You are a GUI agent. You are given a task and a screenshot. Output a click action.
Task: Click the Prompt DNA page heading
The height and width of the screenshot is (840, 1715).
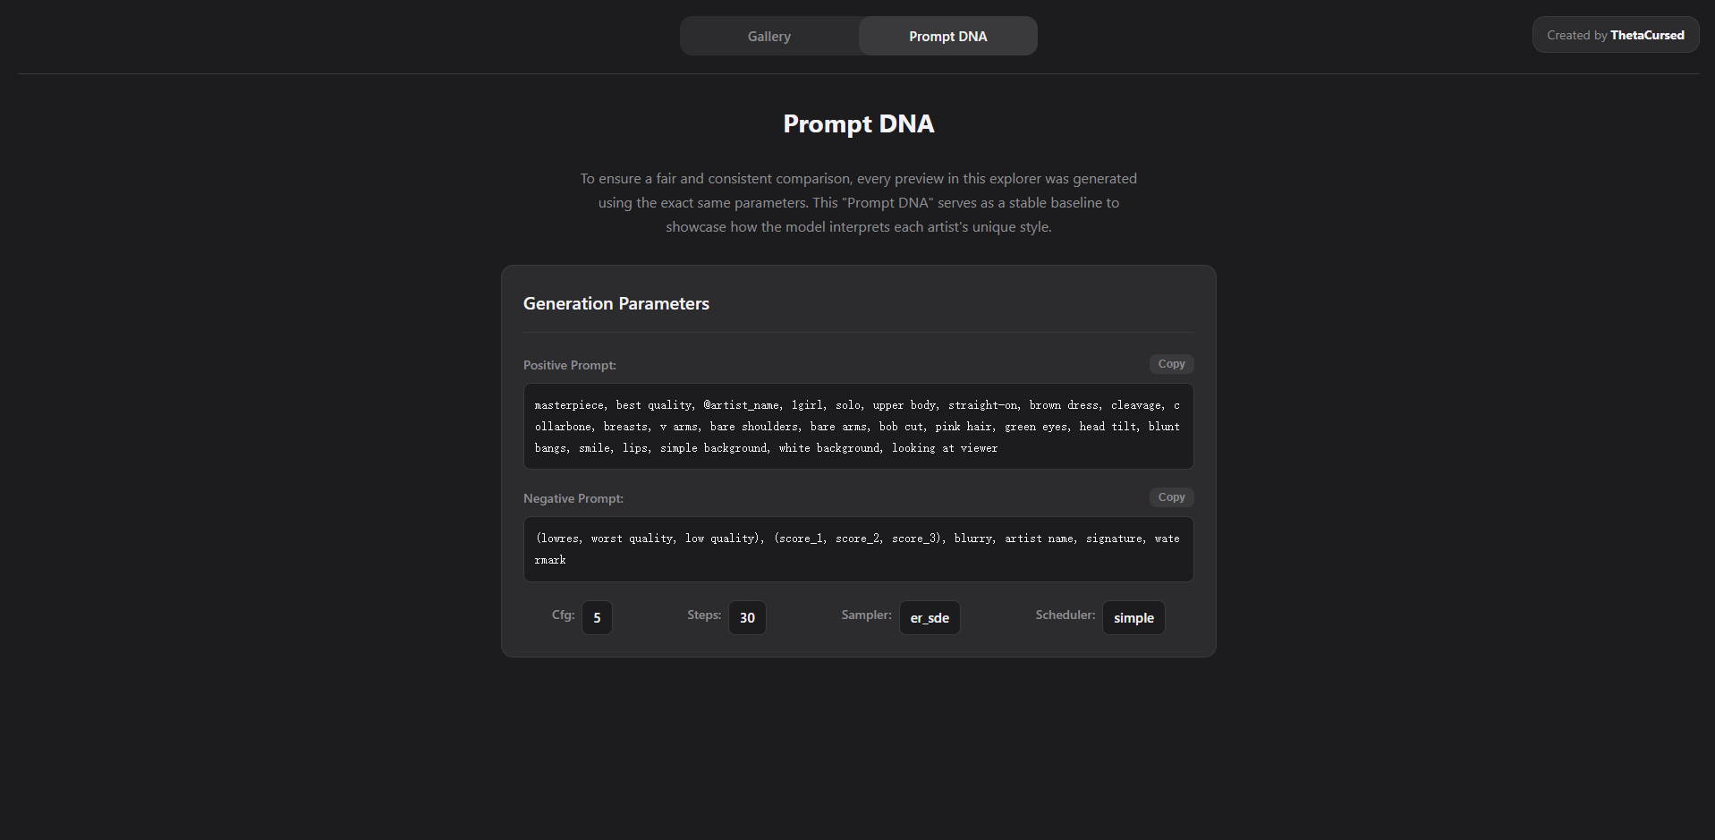[x=859, y=123]
